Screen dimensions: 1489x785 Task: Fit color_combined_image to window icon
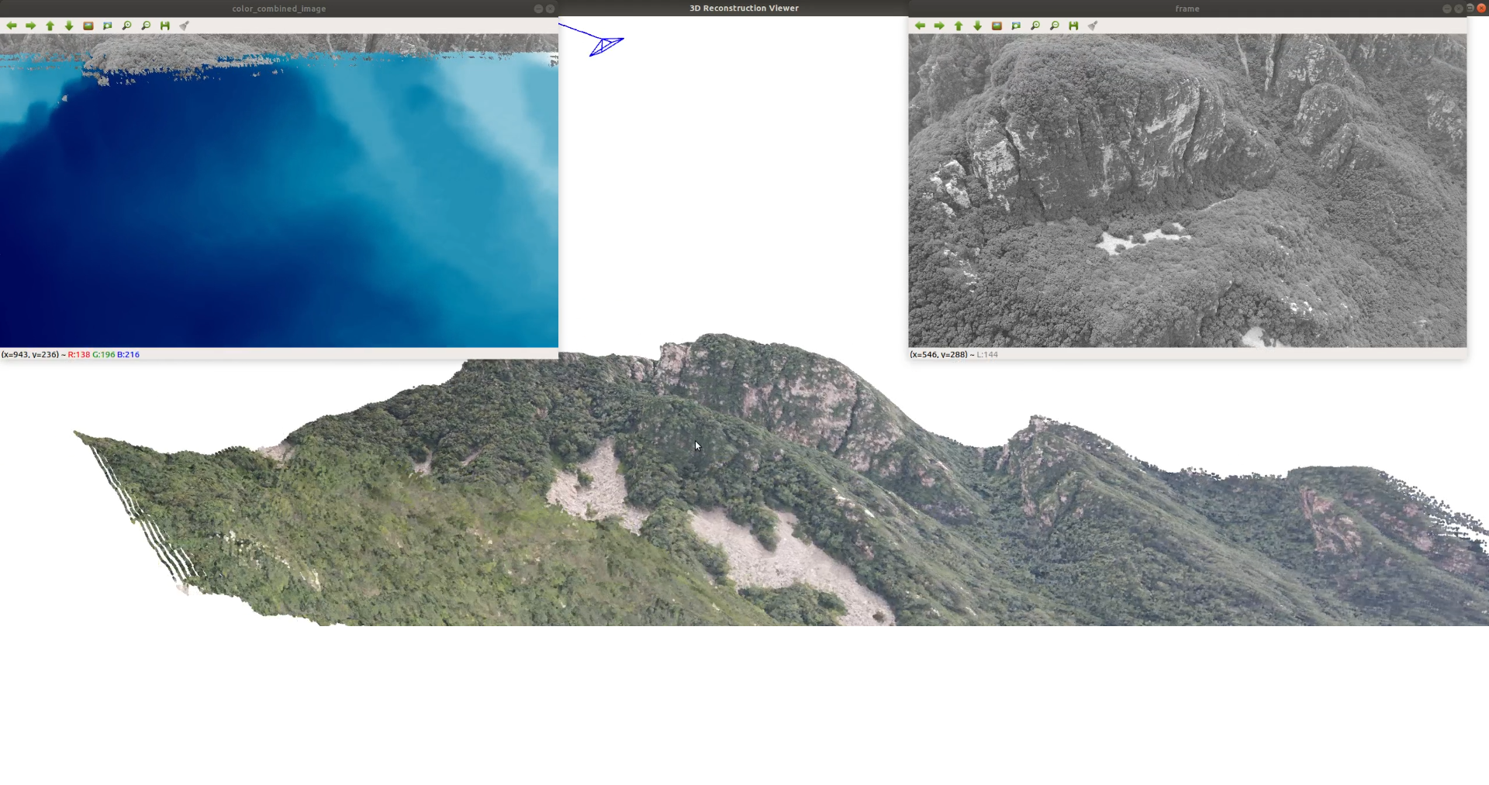(x=108, y=26)
